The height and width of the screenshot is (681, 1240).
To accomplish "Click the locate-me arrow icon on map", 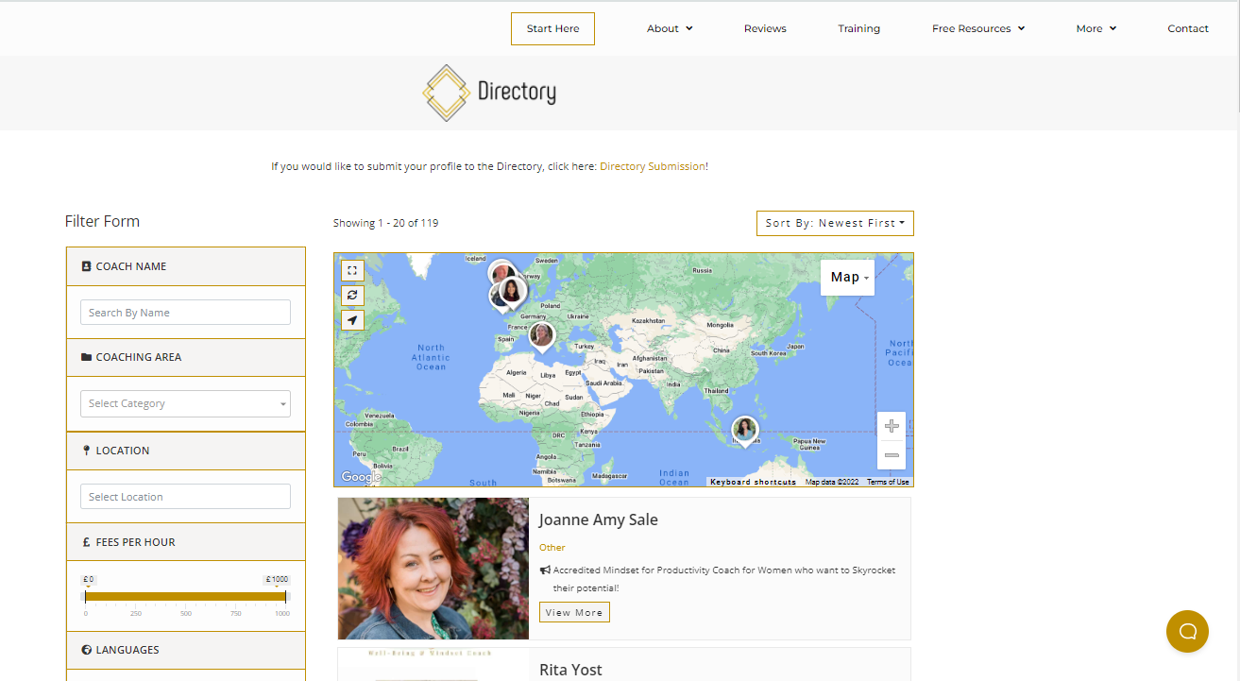I will [x=352, y=320].
